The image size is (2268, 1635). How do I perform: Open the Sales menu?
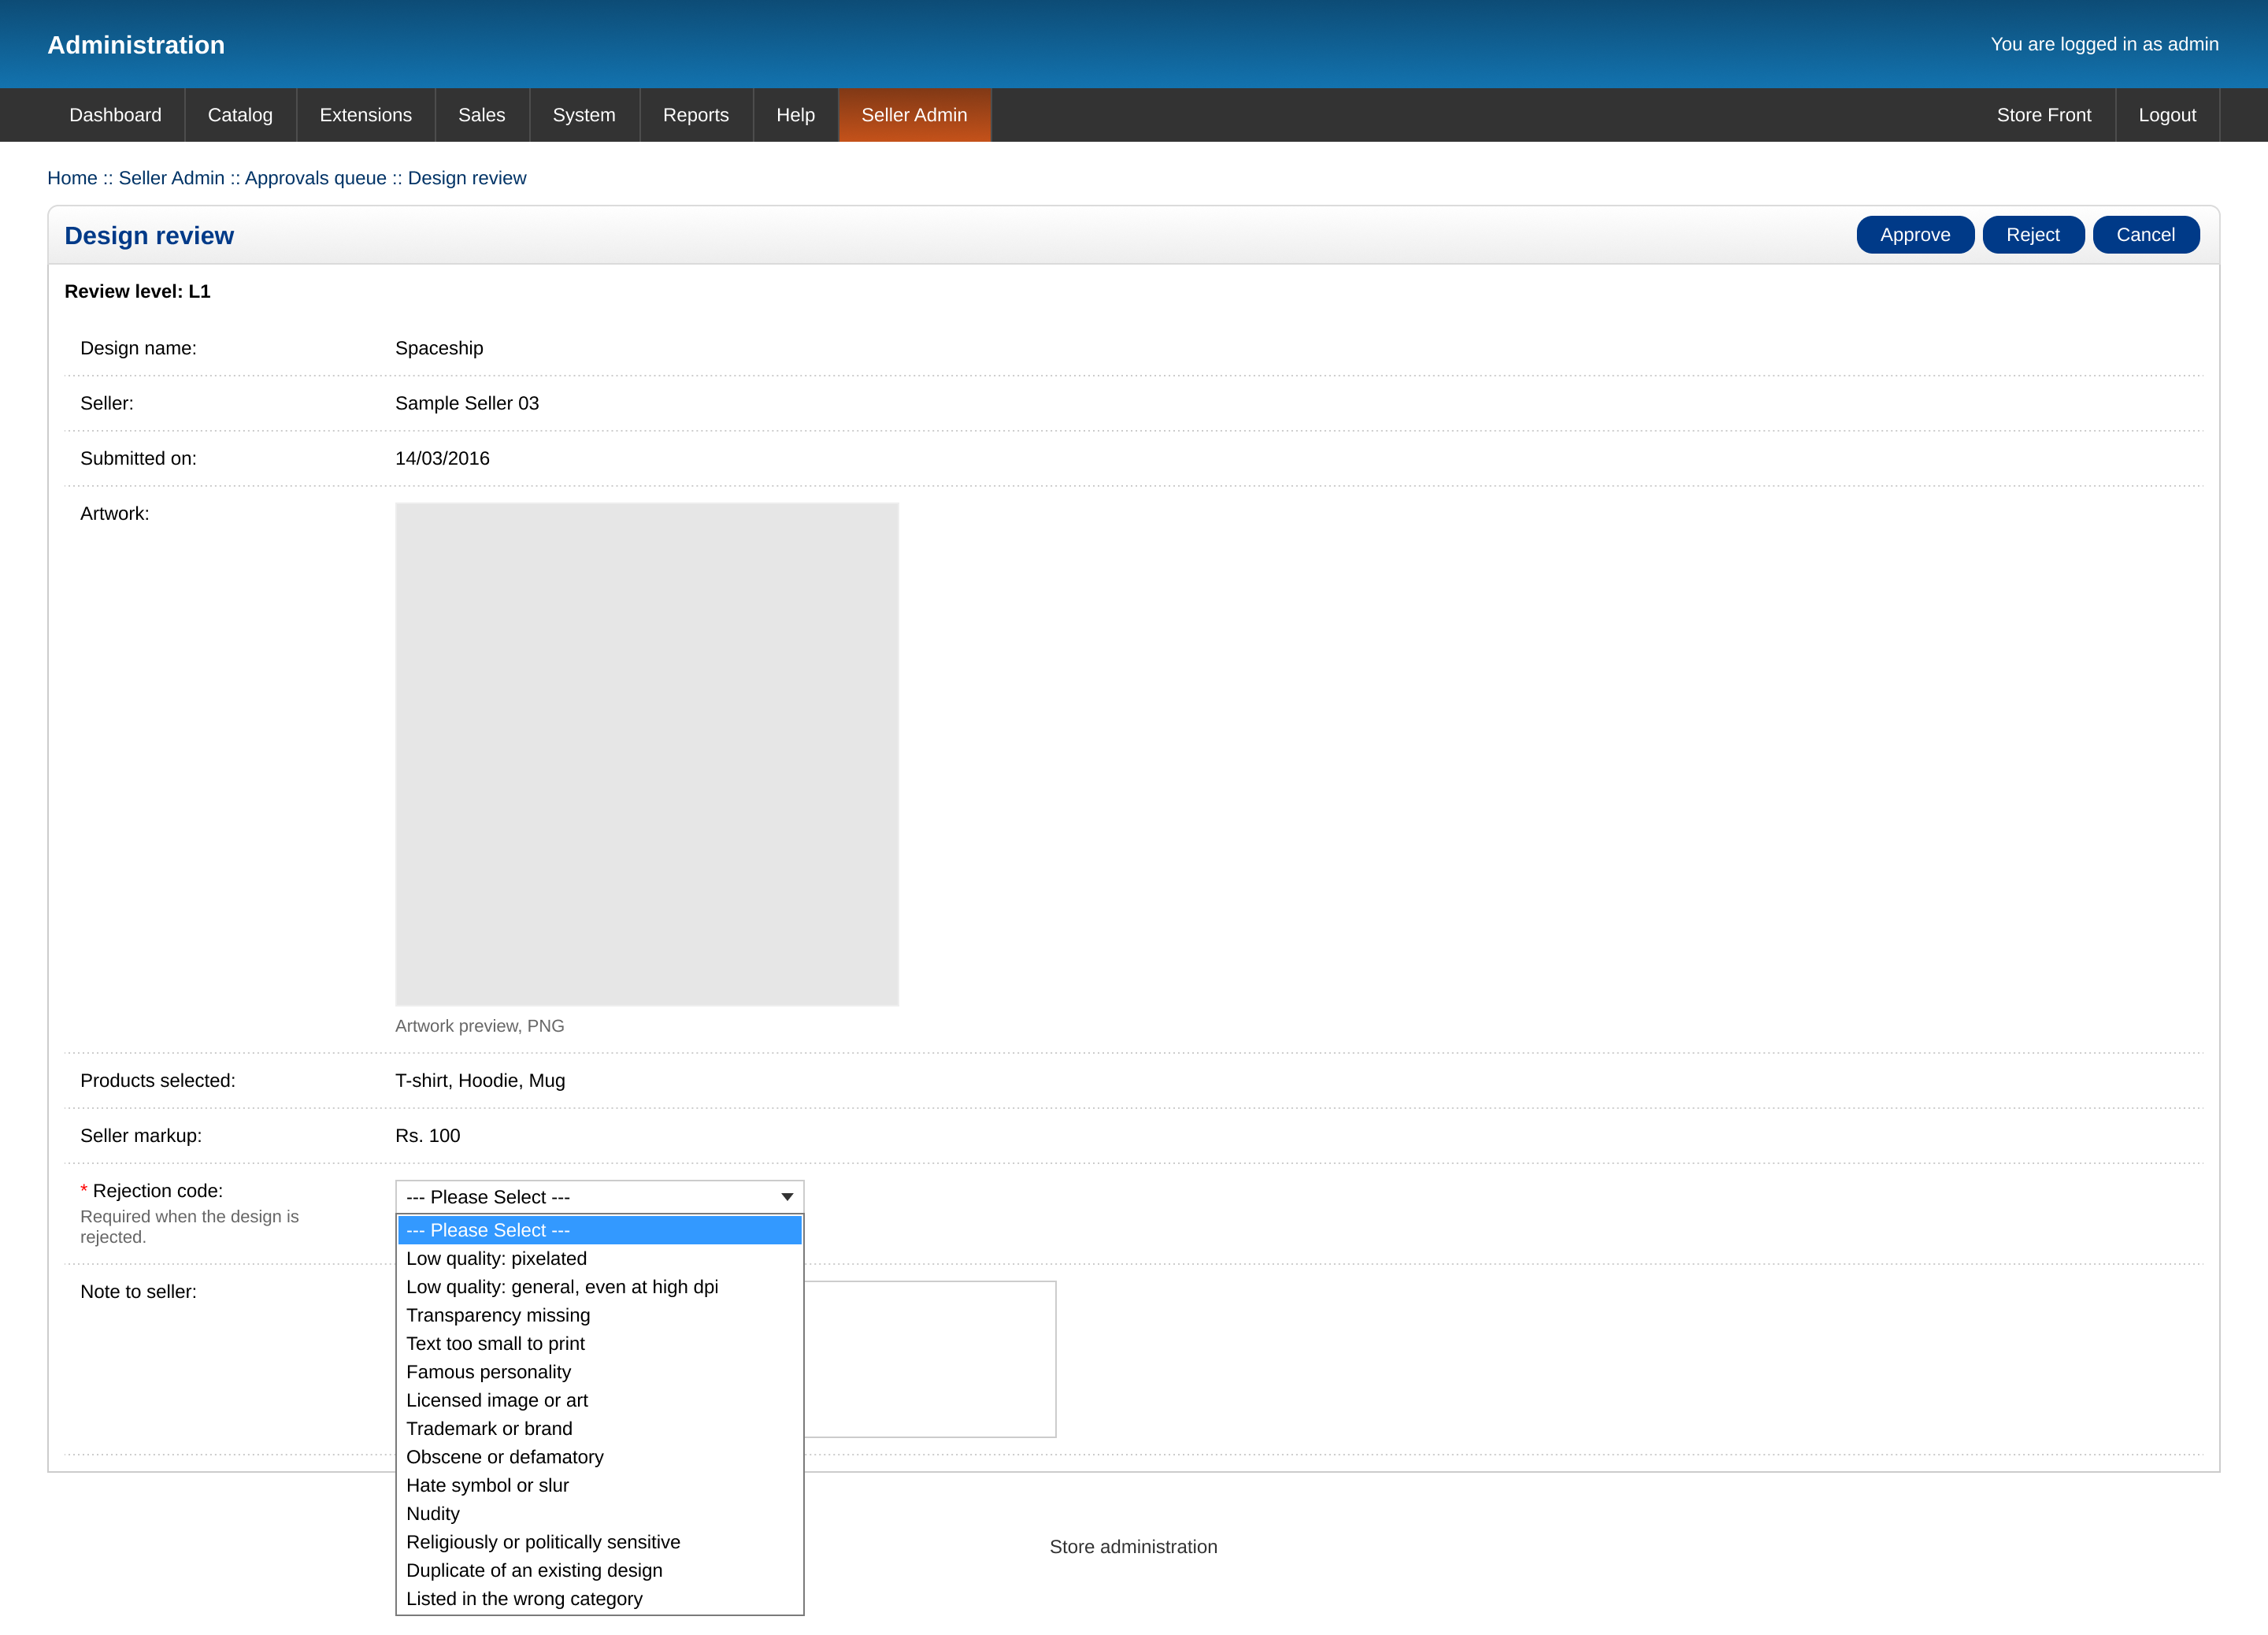click(481, 115)
